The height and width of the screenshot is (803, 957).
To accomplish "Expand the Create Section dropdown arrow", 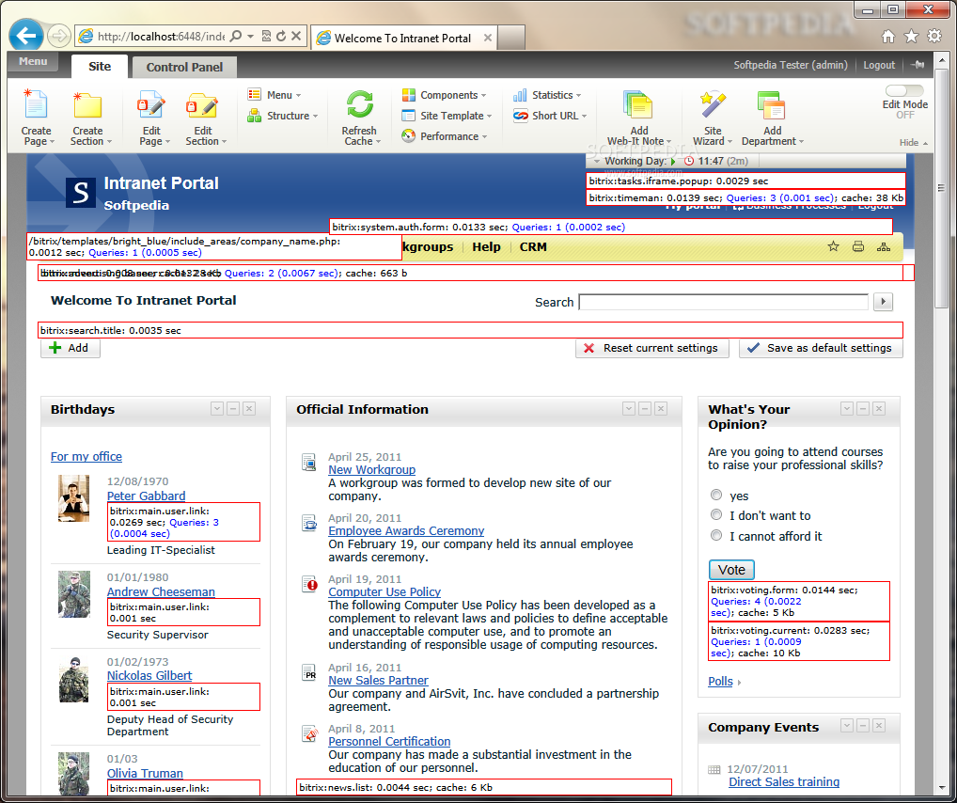I will coord(109,142).
